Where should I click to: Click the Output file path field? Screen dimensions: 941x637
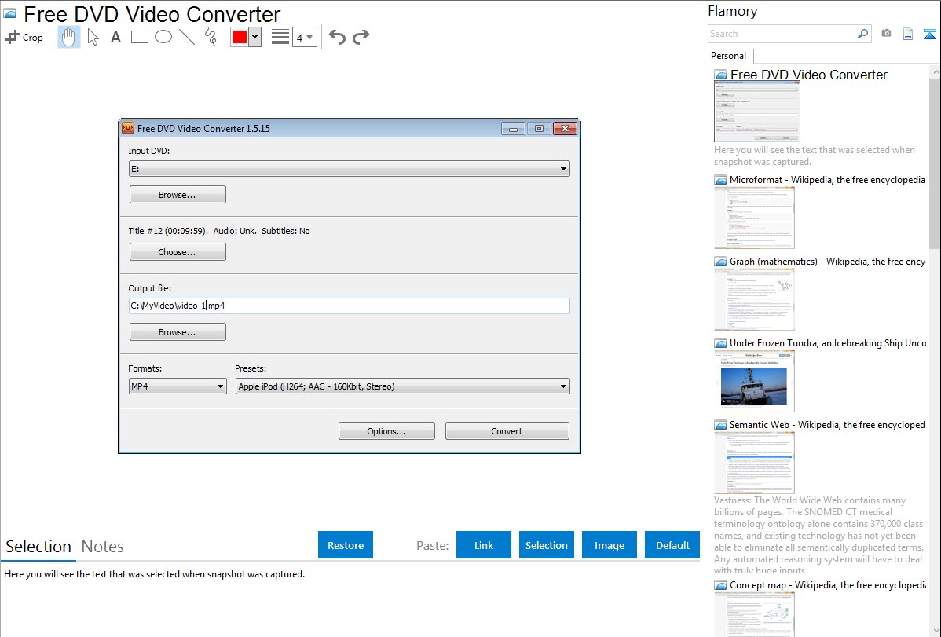click(350, 306)
